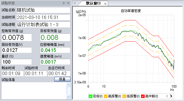
Task: Click the y-axis top value 2e-05
Action: pos(82,15)
